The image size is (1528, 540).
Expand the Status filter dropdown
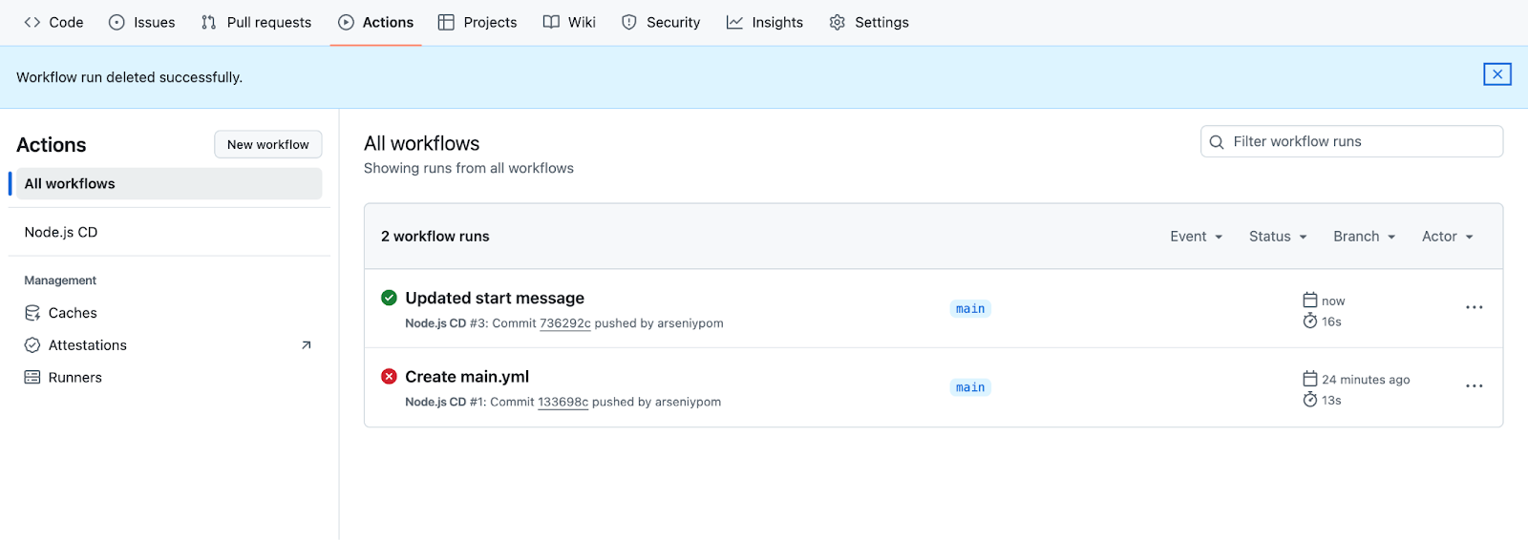click(x=1278, y=237)
